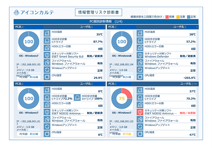
Task: Click the Windows Defender text
Action: click(157, 57)
